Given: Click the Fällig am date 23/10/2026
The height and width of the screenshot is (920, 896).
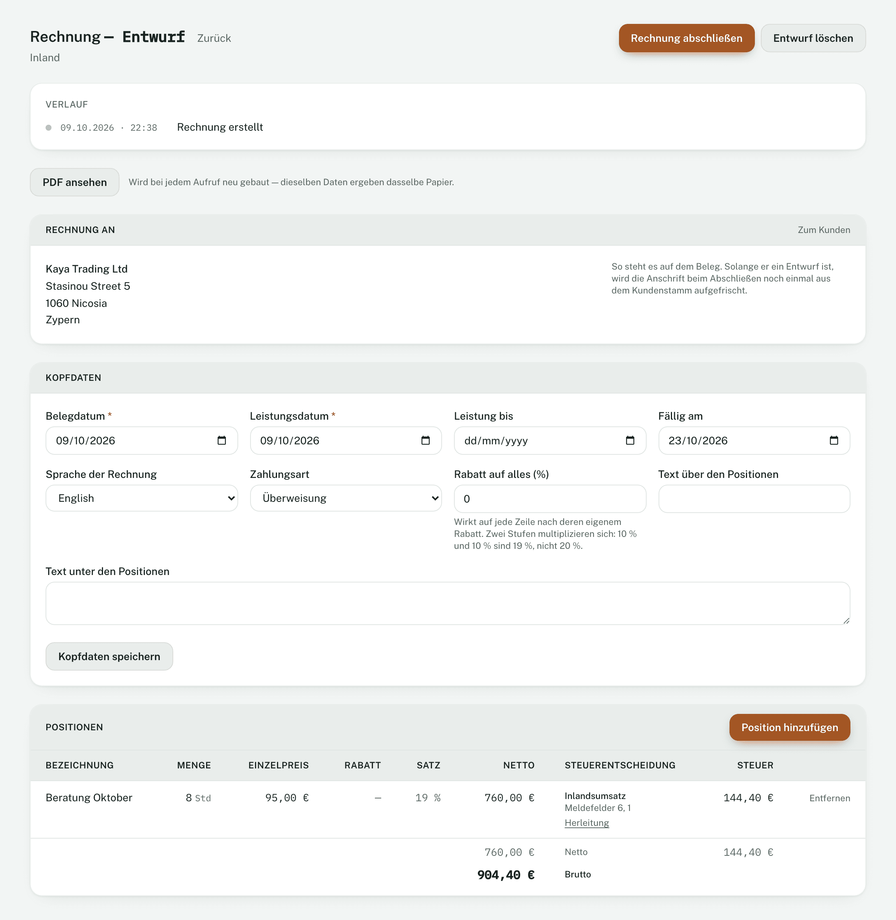Looking at the screenshot, I should pyautogui.click(x=698, y=441).
